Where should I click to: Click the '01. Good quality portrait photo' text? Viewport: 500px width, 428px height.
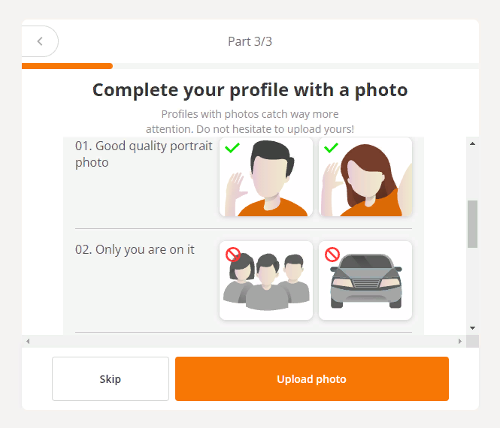tap(144, 154)
